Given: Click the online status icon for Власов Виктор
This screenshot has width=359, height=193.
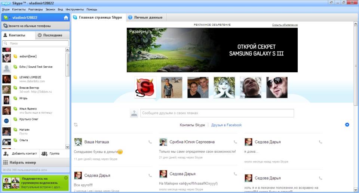Looking at the screenshot, I should 15,88.
